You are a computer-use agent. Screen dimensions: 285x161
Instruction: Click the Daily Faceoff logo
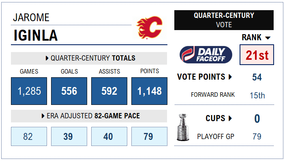click(206, 55)
